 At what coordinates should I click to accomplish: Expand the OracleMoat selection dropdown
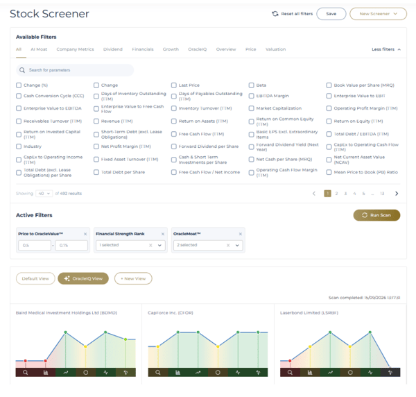point(237,246)
